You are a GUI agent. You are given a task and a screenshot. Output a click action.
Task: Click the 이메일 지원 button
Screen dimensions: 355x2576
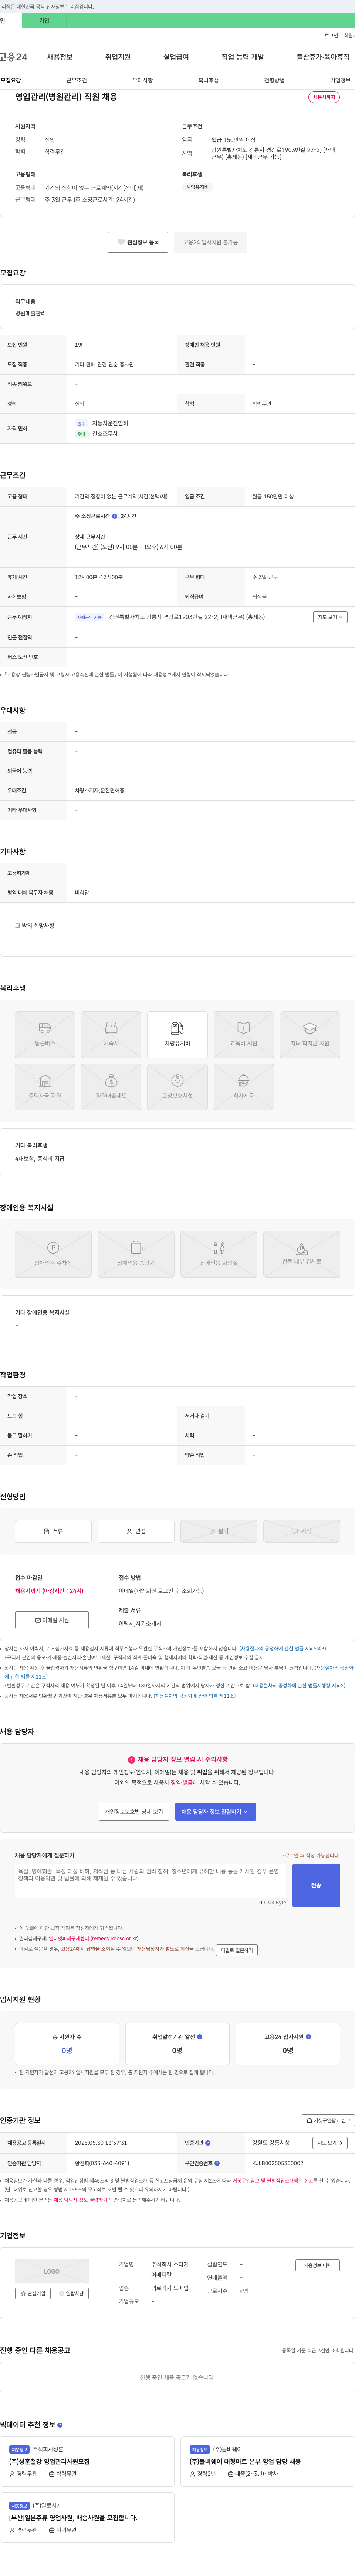pos(52,1620)
